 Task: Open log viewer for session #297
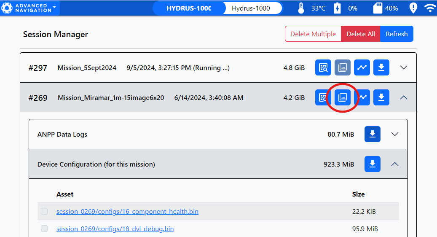[x=323, y=67]
